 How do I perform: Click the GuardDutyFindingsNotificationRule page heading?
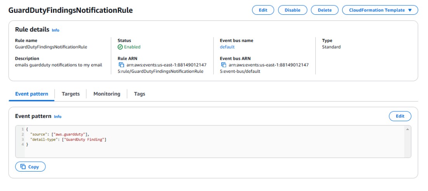(x=71, y=10)
